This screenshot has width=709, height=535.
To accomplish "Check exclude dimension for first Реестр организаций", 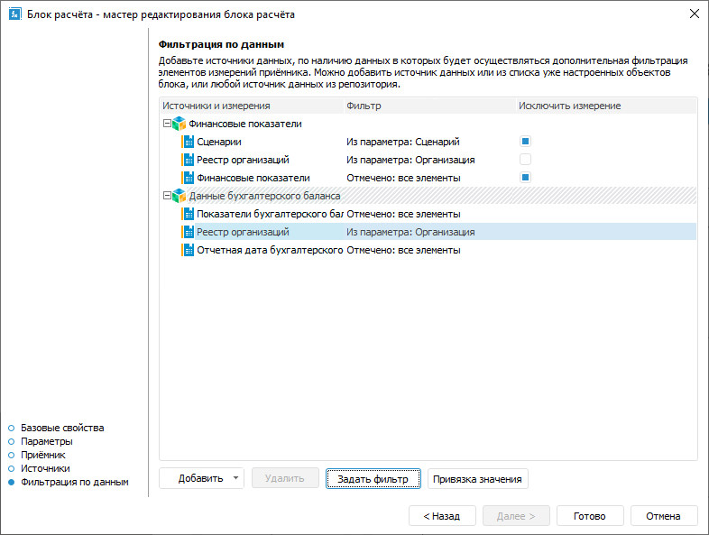I will pyautogui.click(x=525, y=160).
